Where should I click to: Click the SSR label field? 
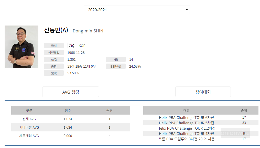pyautogui.click(x=54, y=73)
